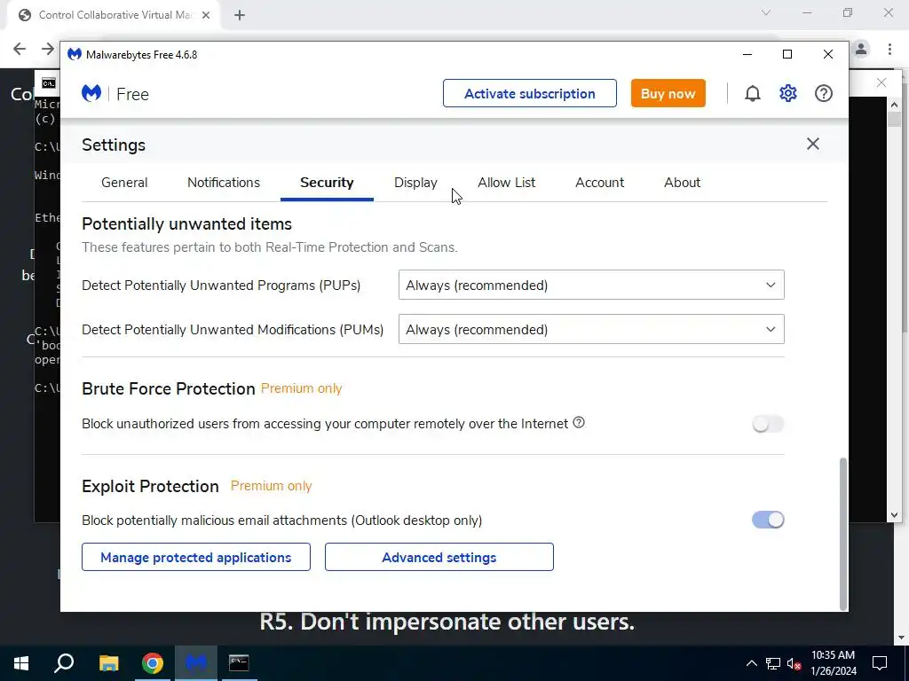Click scroll-up arrow of background window

coord(894,105)
